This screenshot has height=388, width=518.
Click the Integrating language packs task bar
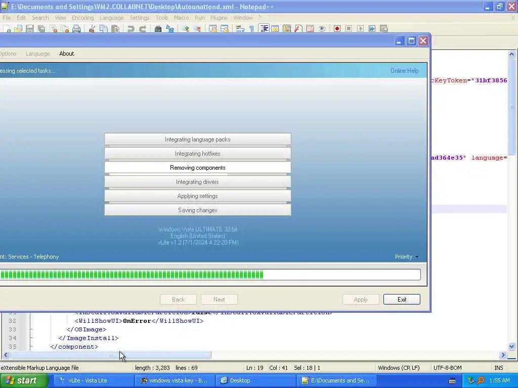(198, 139)
